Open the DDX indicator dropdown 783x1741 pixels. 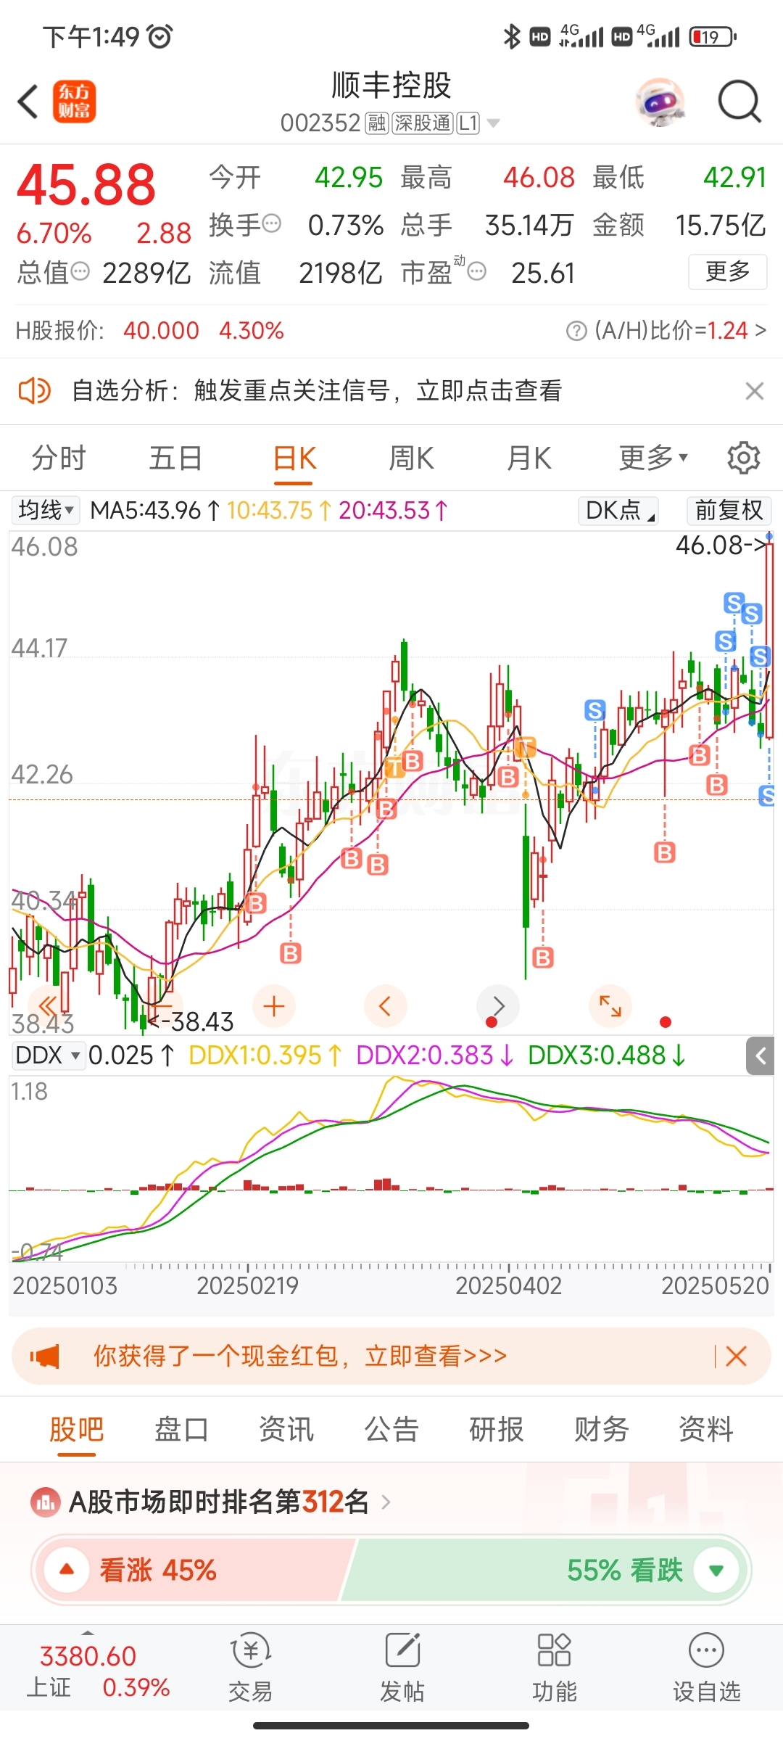pos(48,1055)
